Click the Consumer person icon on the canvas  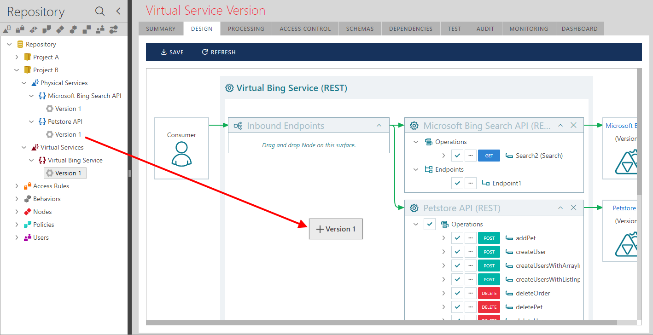pos(181,154)
